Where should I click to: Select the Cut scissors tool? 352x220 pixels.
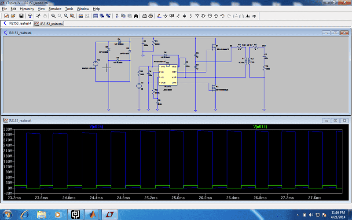point(117,16)
